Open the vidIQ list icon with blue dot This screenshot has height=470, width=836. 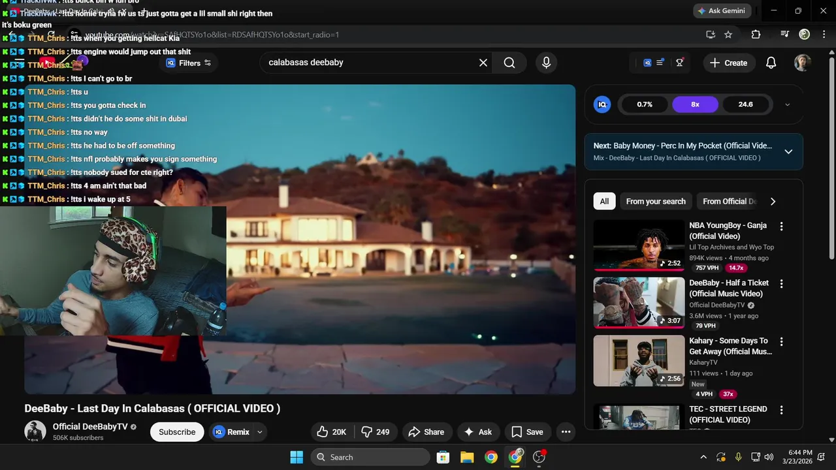click(x=661, y=63)
